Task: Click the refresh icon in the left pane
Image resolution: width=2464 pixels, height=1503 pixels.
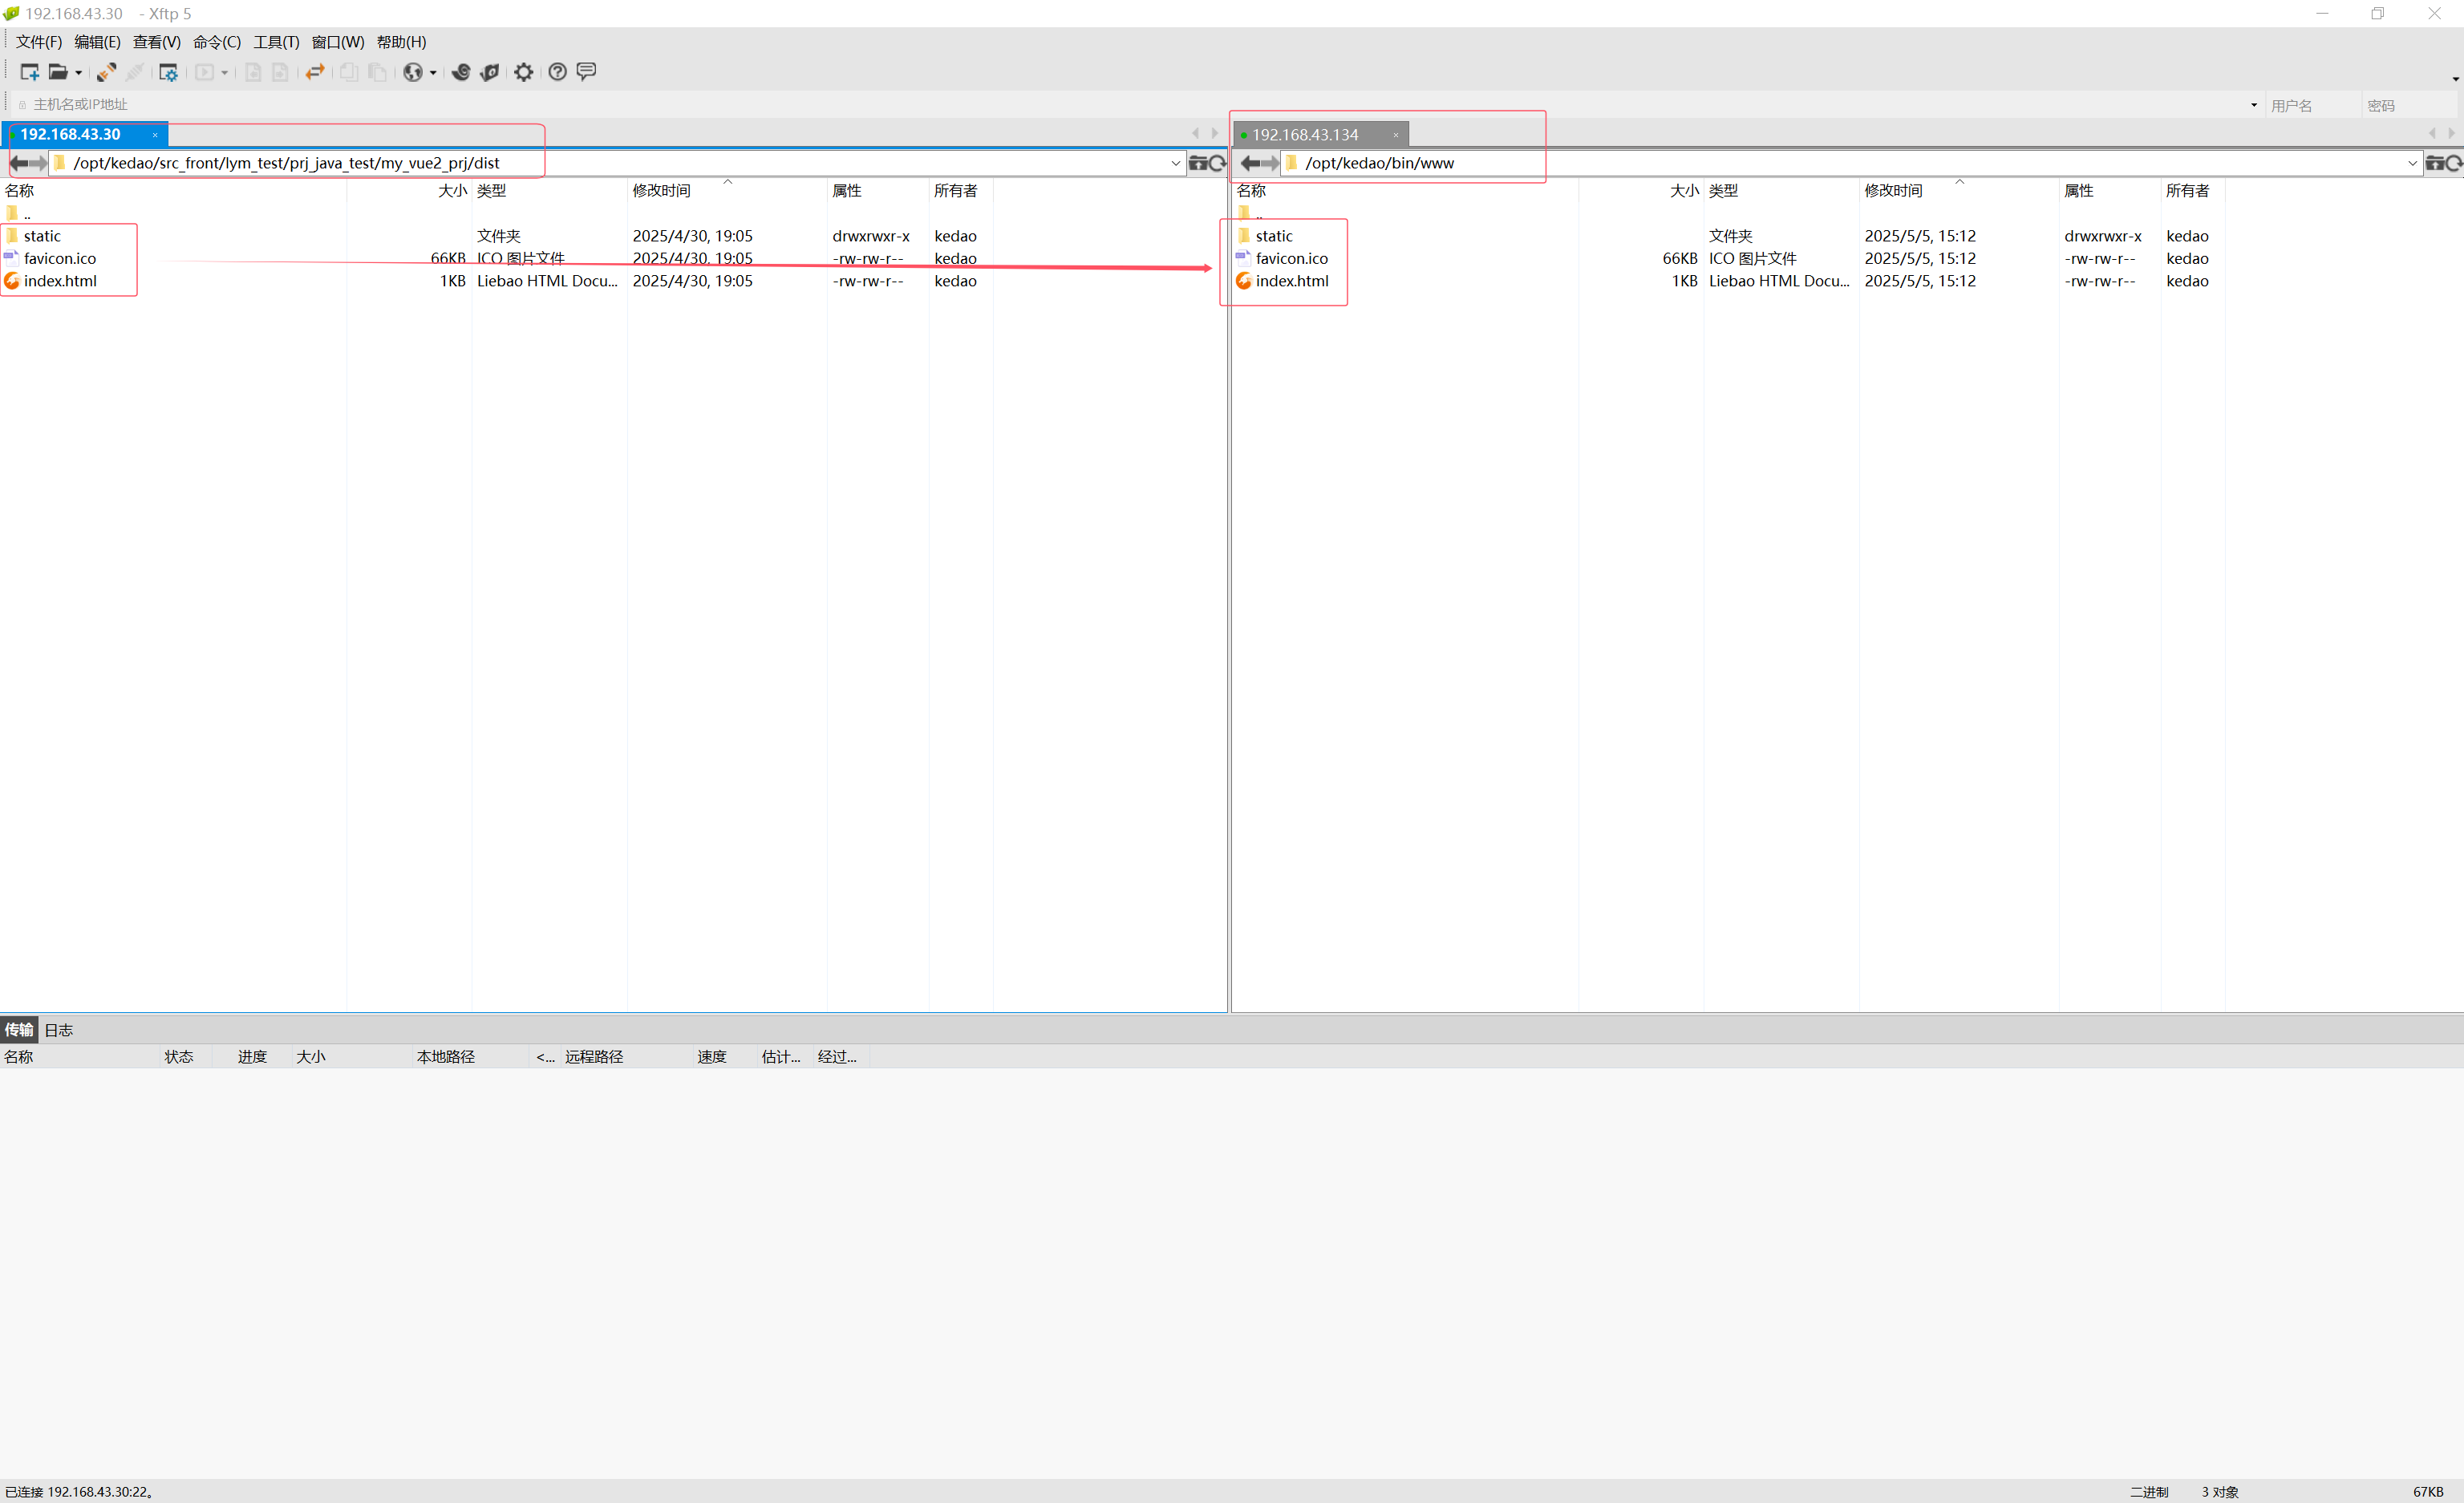Action: (x=1217, y=163)
